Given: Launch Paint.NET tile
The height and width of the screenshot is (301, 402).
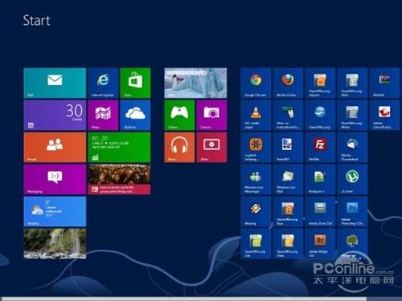Looking at the screenshot, I should coord(288,147).
